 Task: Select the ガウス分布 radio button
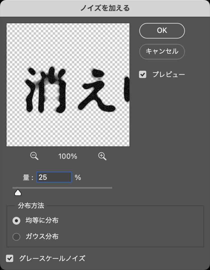pos(16,236)
